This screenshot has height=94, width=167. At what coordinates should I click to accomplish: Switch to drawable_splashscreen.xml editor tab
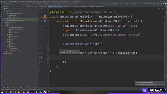[97, 6]
